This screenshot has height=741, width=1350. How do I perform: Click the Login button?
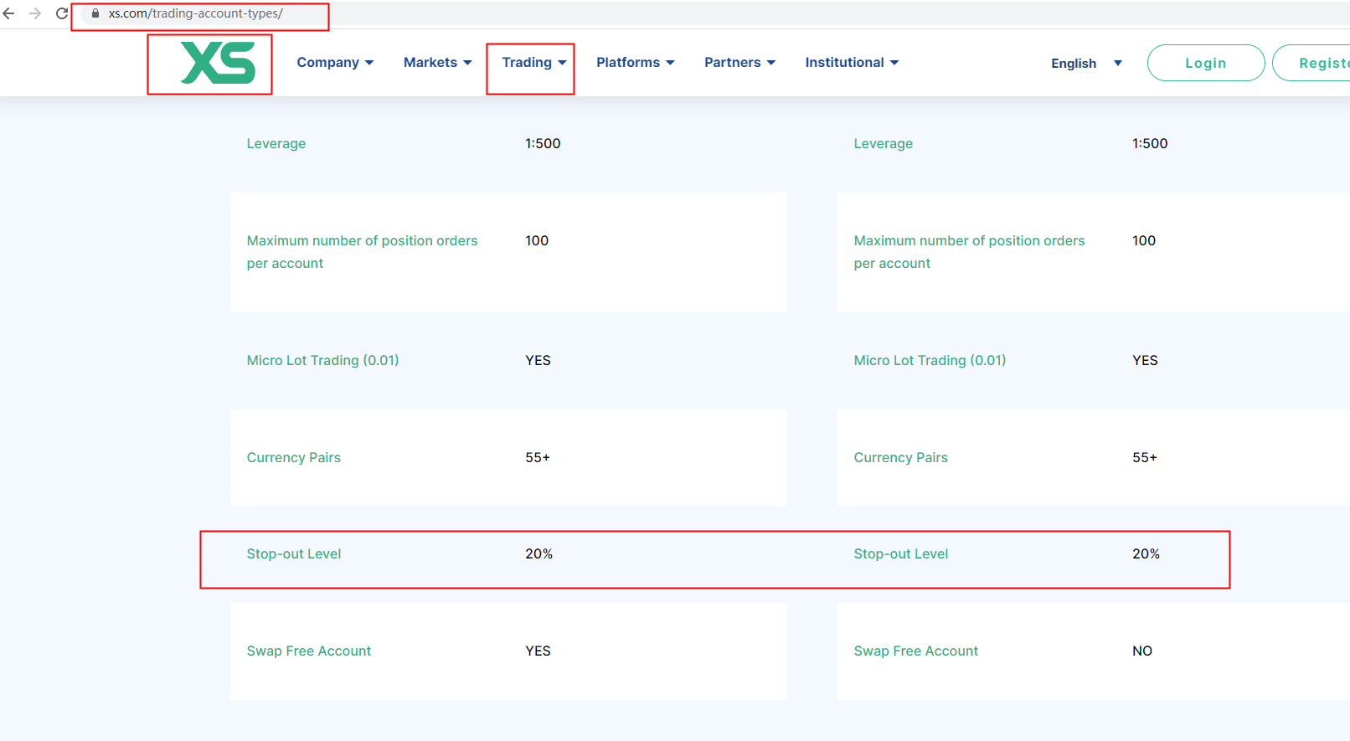pyautogui.click(x=1205, y=64)
